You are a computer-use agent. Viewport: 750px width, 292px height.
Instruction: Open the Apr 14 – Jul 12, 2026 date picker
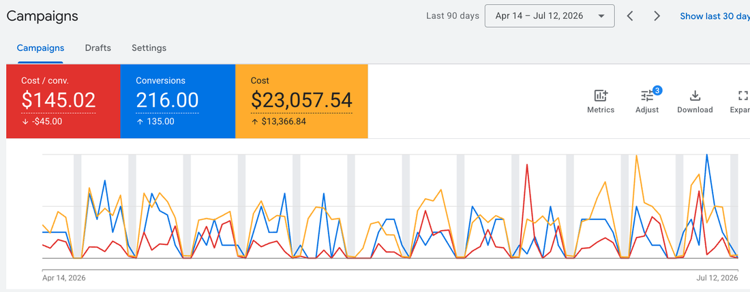550,16
